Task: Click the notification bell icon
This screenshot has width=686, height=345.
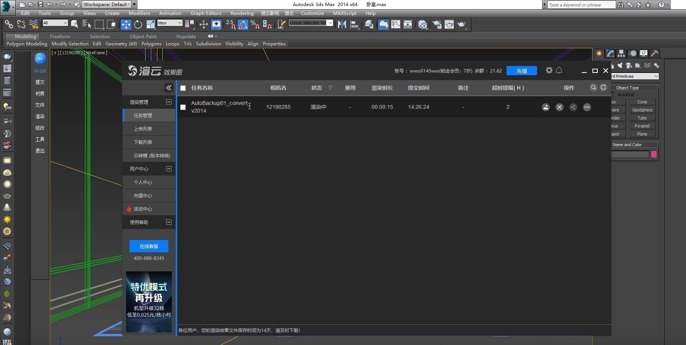Action: tap(559, 70)
